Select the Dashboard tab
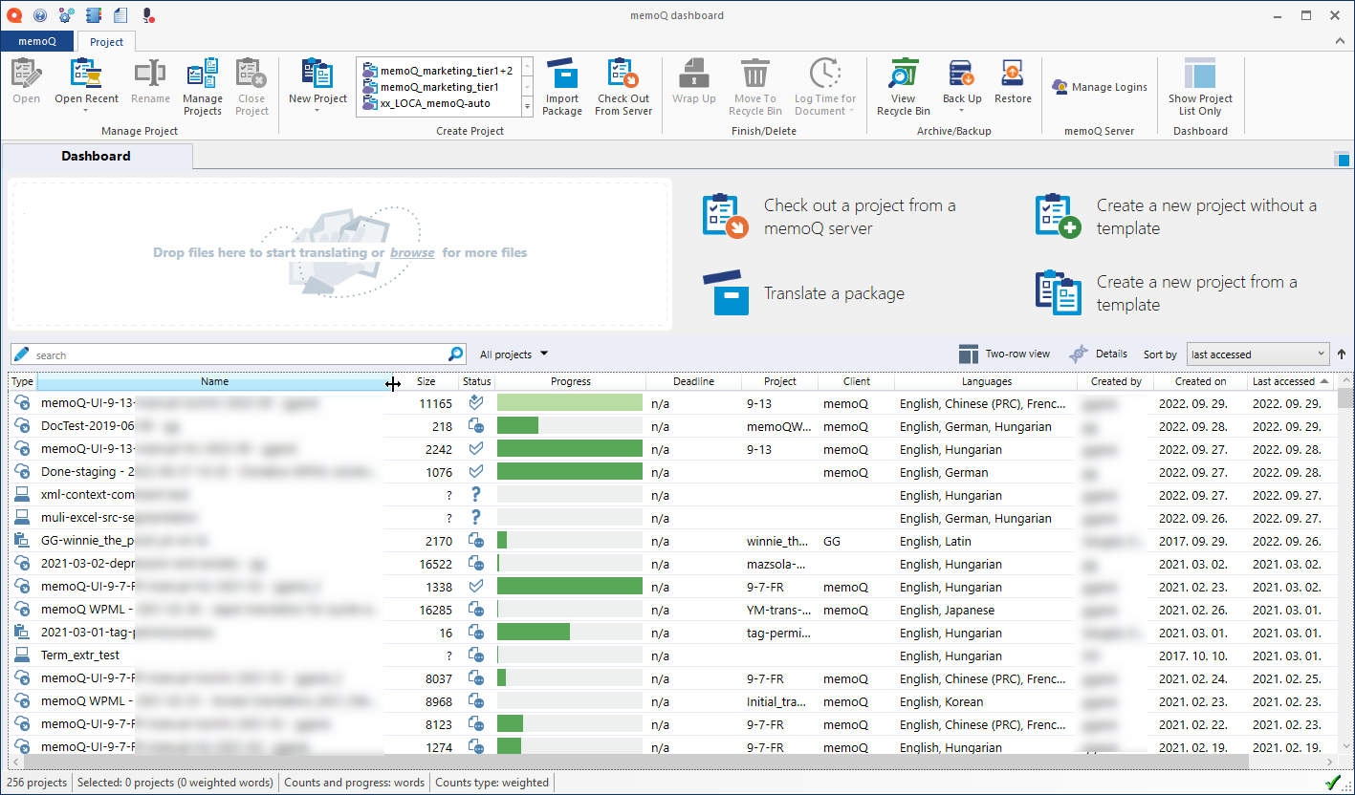The height and width of the screenshot is (795, 1355). click(96, 155)
